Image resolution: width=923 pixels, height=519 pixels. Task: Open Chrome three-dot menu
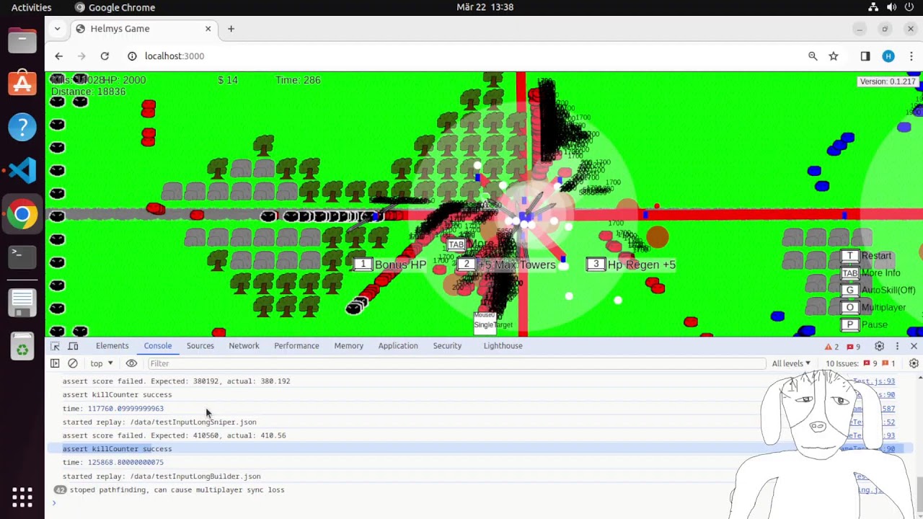[x=911, y=56]
